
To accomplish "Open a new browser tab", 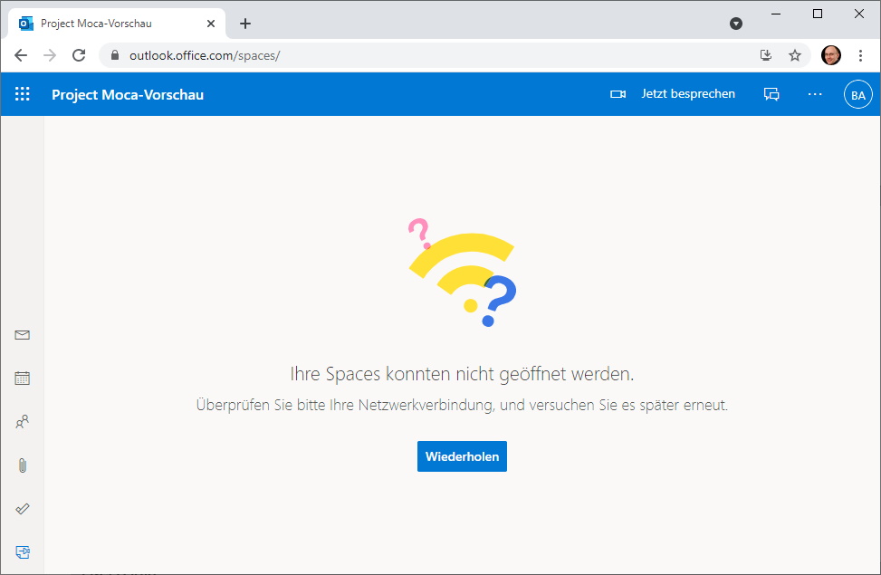I will (245, 24).
